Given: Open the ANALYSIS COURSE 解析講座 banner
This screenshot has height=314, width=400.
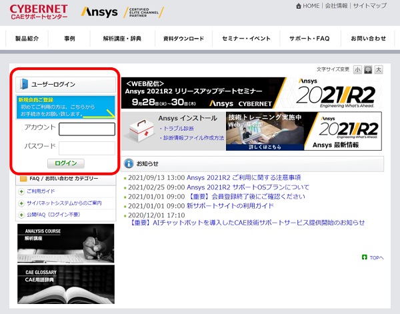Looking at the screenshot, I should click(66, 243).
